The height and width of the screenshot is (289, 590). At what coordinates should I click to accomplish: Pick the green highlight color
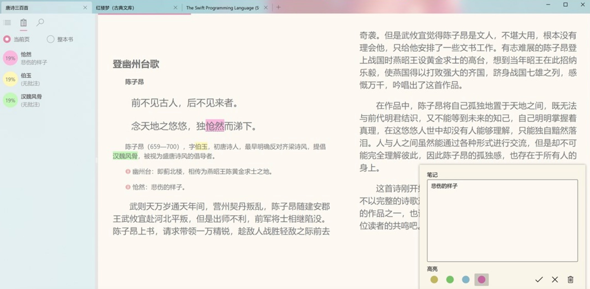click(450, 280)
